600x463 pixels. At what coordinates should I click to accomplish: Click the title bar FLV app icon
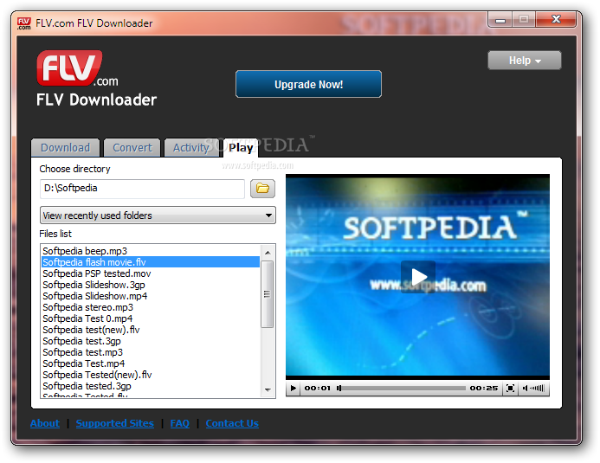pos(23,23)
